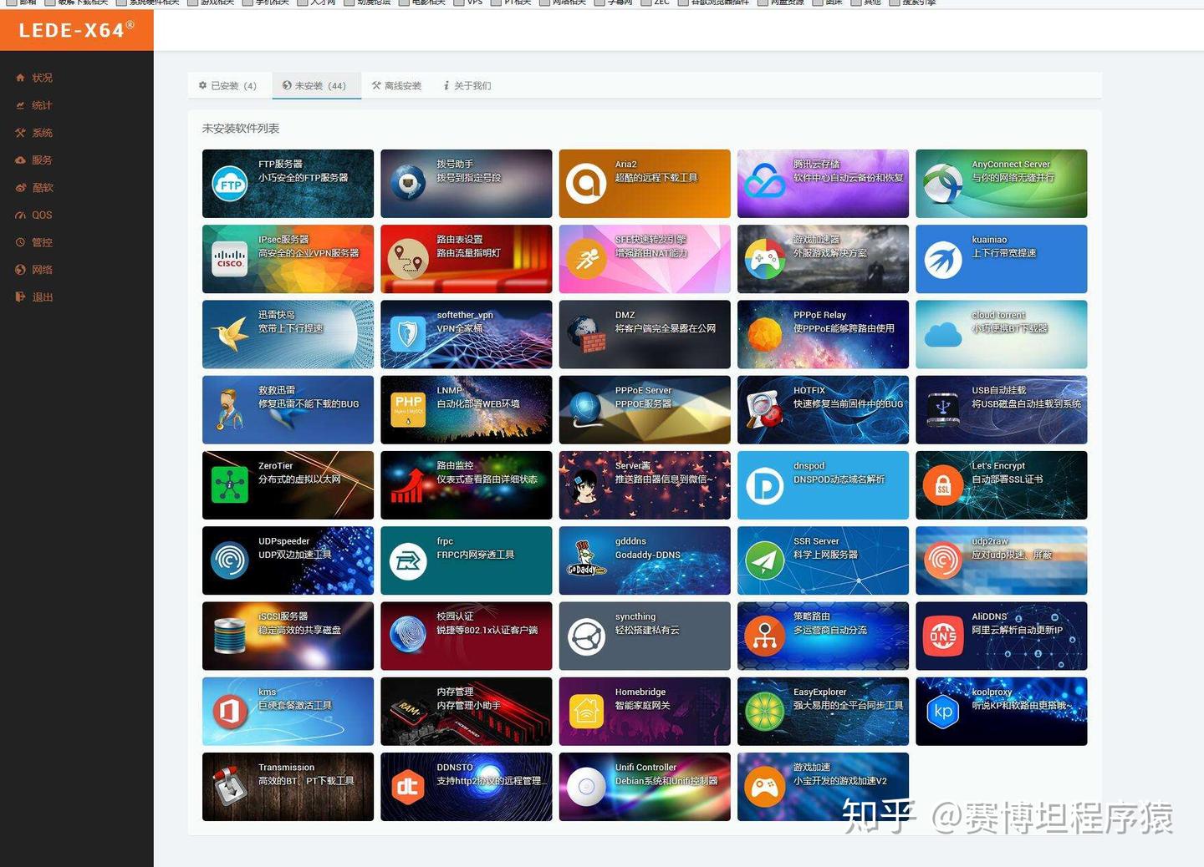The width and height of the screenshot is (1204, 867).
Task: Open the AliDDNS resolver icon
Action: point(944,636)
